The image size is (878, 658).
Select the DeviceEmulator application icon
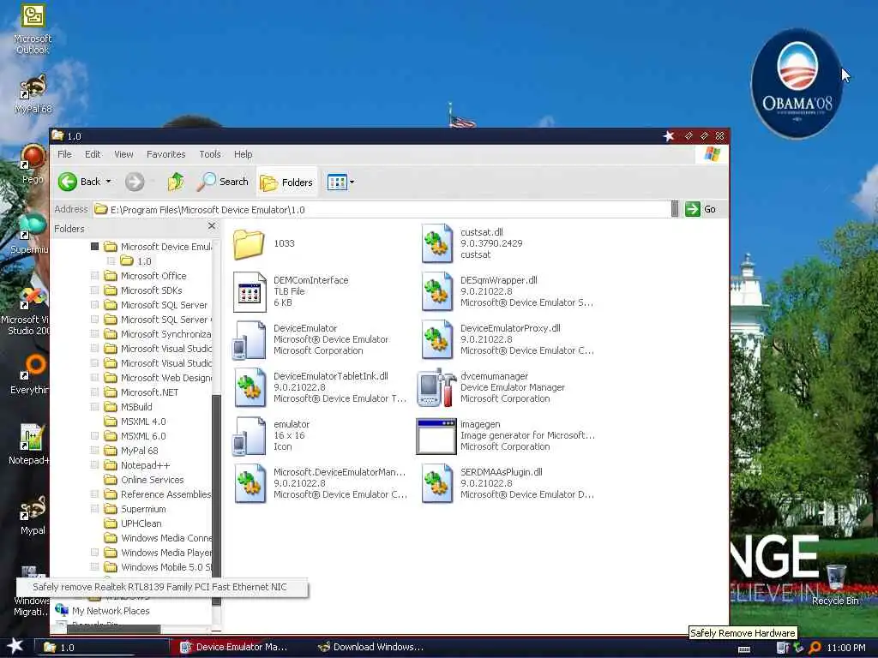[250, 339]
